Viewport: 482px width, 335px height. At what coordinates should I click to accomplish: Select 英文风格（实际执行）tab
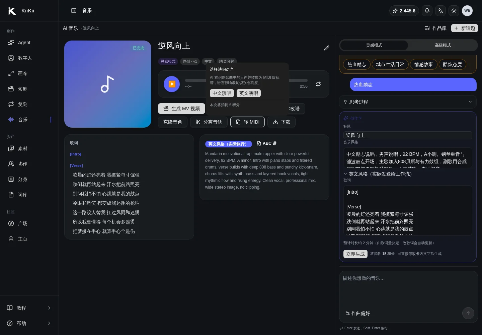pyautogui.click(x=229, y=144)
